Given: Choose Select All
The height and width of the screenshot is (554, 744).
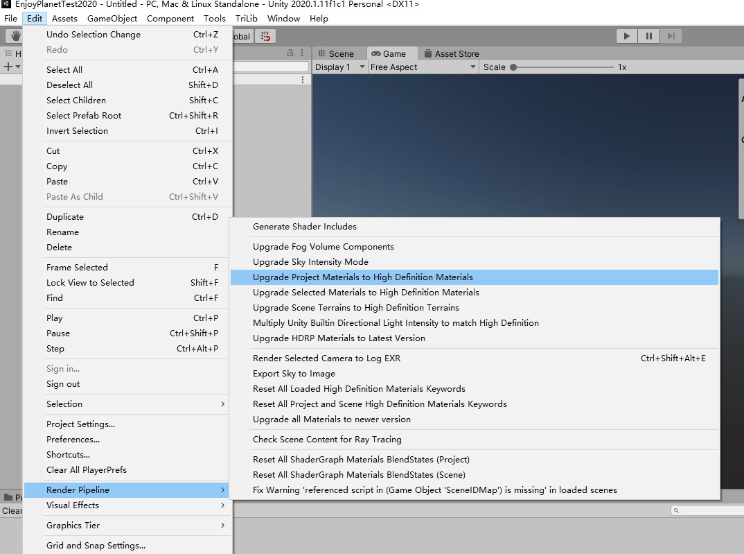Looking at the screenshot, I should click(128, 70).
